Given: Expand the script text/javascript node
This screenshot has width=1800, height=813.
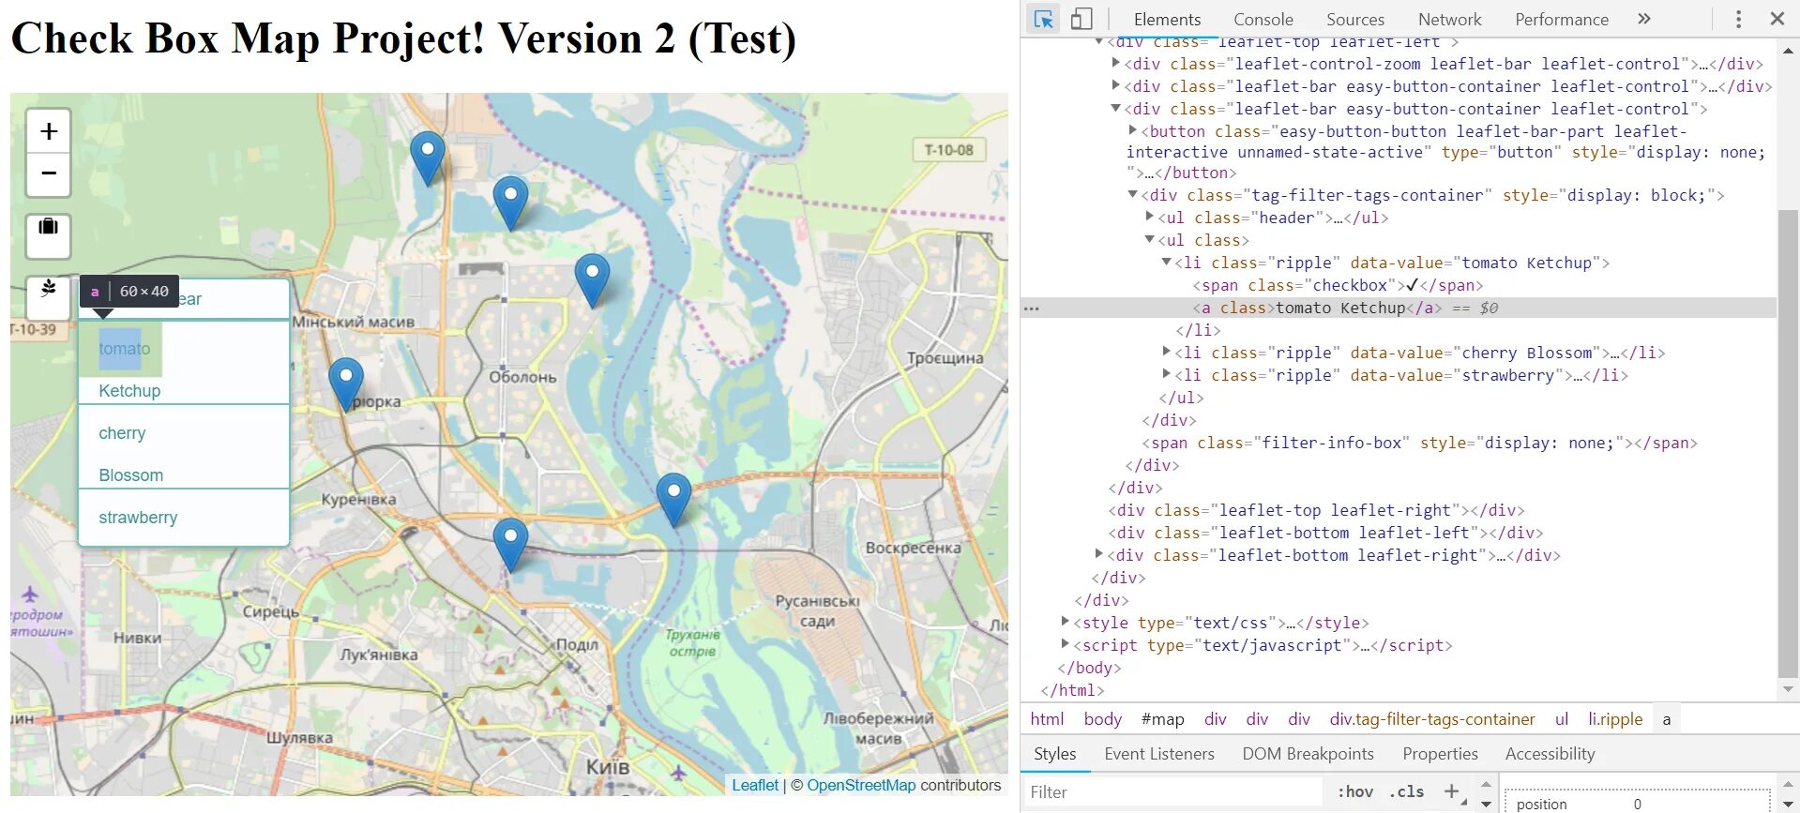Looking at the screenshot, I should click(x=1065, y=644).
